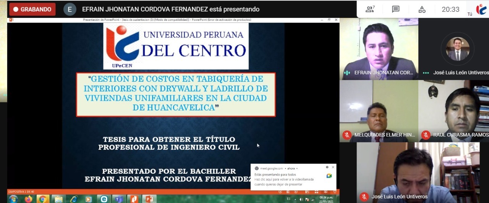Click the GRABANDO recording indicator

(32, 9)
